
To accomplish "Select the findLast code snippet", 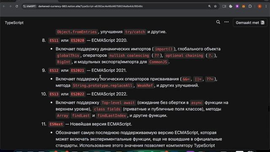I will pos(81,116).
